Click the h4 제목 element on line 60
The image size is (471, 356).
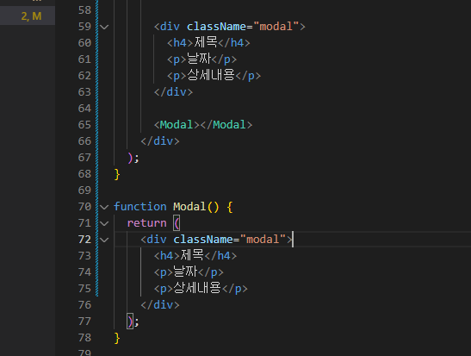(x=208, y=43)
